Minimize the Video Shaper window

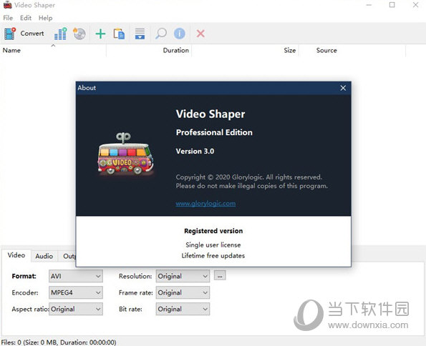pyautogui.click(x=369, y=5)
